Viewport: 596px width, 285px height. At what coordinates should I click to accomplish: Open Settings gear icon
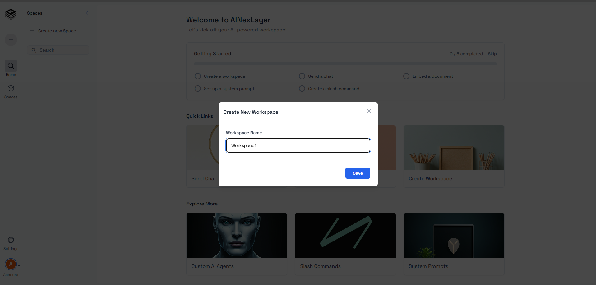click(x=11, y=240)
